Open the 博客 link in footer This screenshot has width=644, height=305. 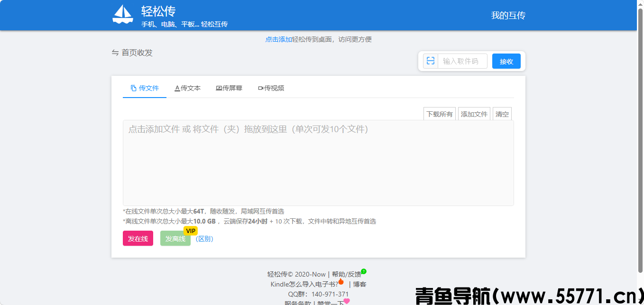[x=359, y=284]
